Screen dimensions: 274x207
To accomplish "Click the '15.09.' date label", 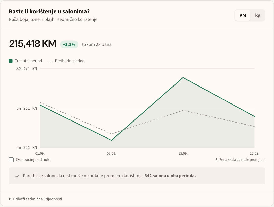I will click(183, 153).
